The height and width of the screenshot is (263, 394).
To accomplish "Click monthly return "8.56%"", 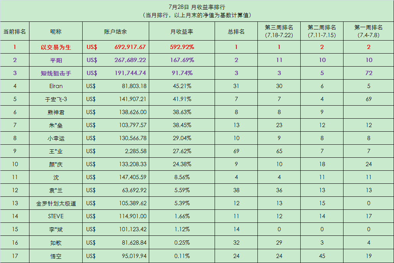I will click(x=182, y=177).
